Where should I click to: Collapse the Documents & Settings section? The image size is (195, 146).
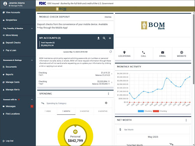point(32,60)
